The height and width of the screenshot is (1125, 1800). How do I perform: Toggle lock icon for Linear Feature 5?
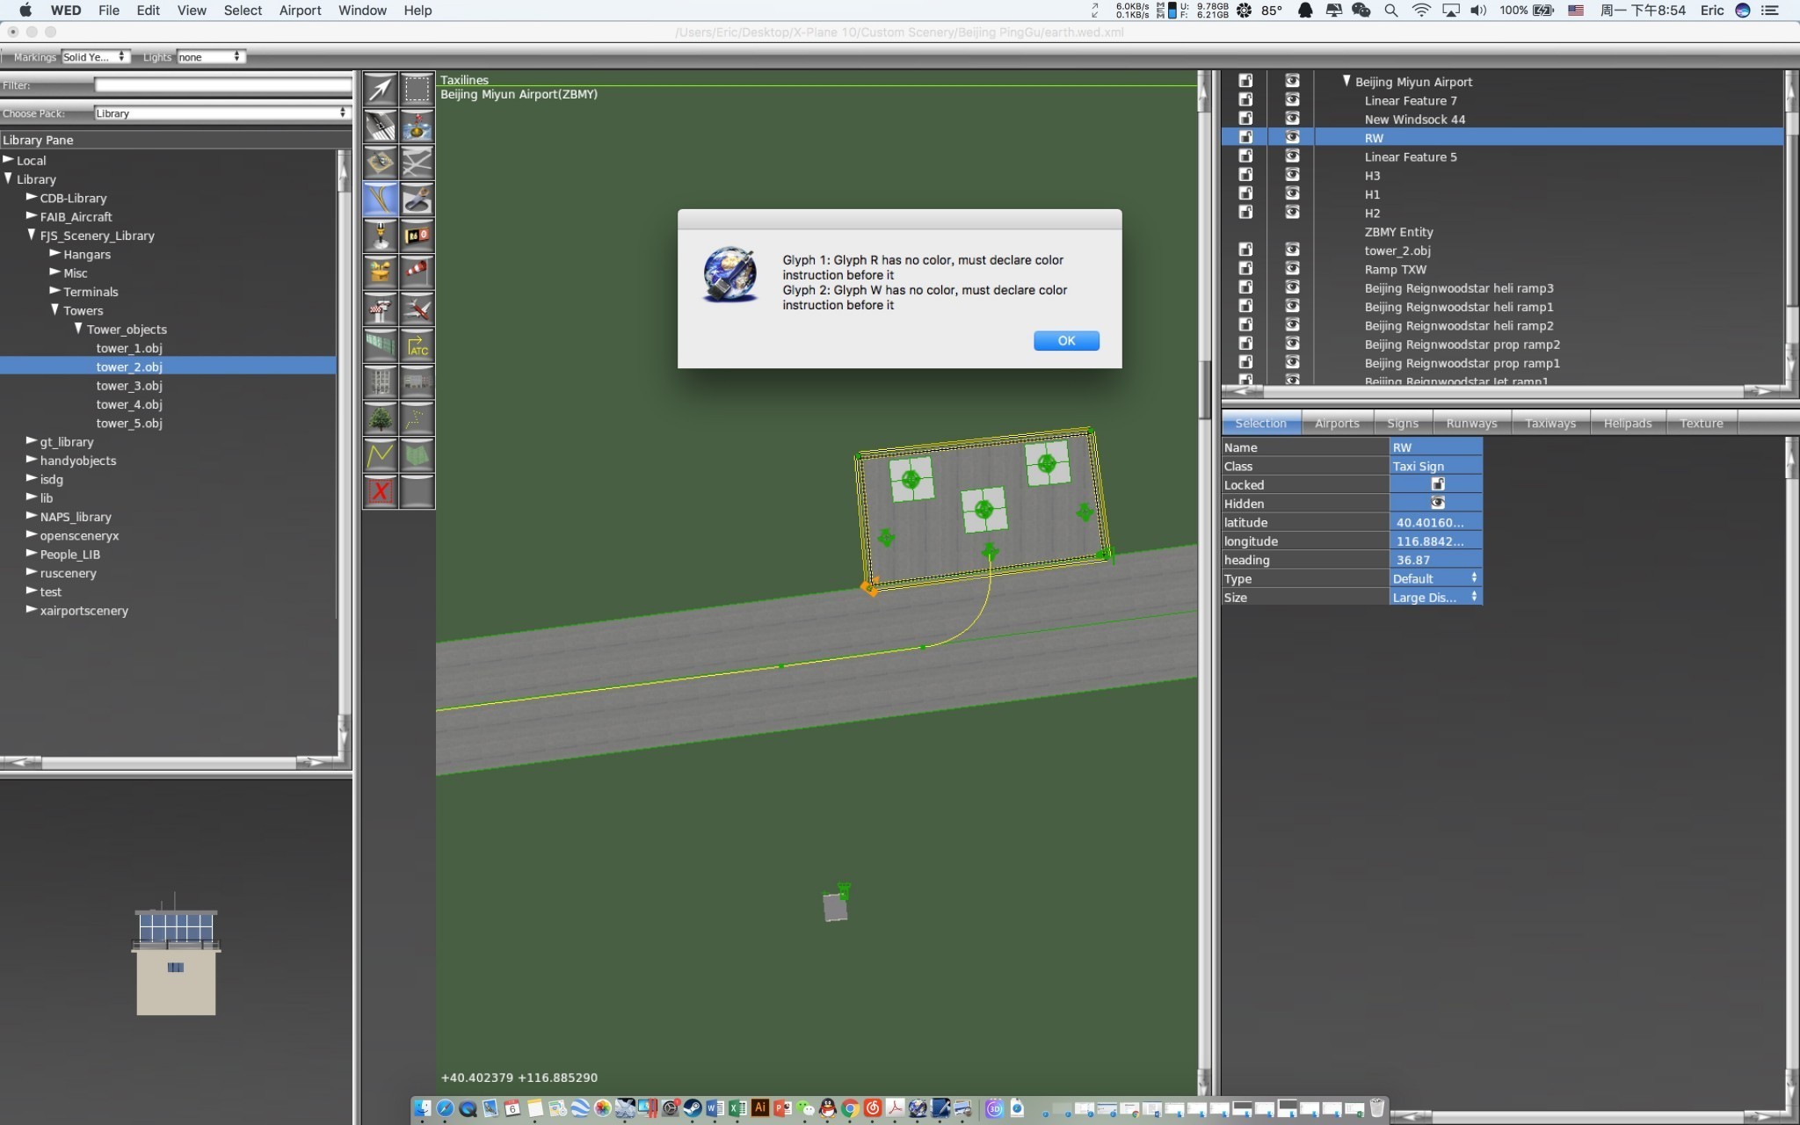(1245, 156)
